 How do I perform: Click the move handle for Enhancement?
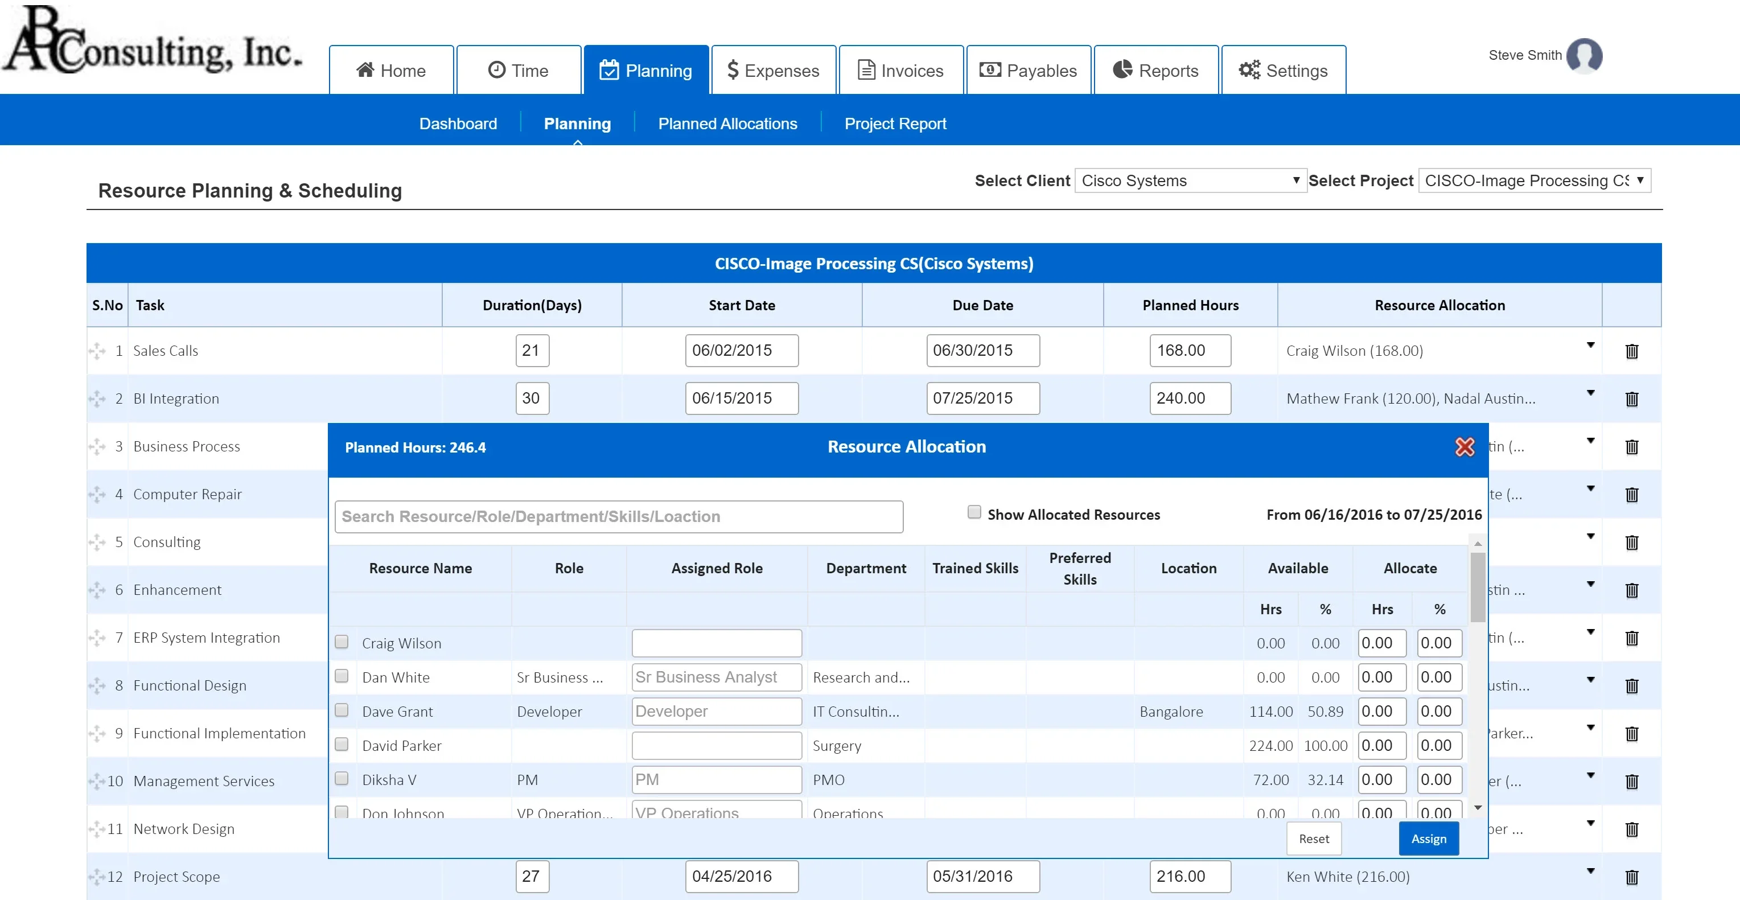pos(97,590)
